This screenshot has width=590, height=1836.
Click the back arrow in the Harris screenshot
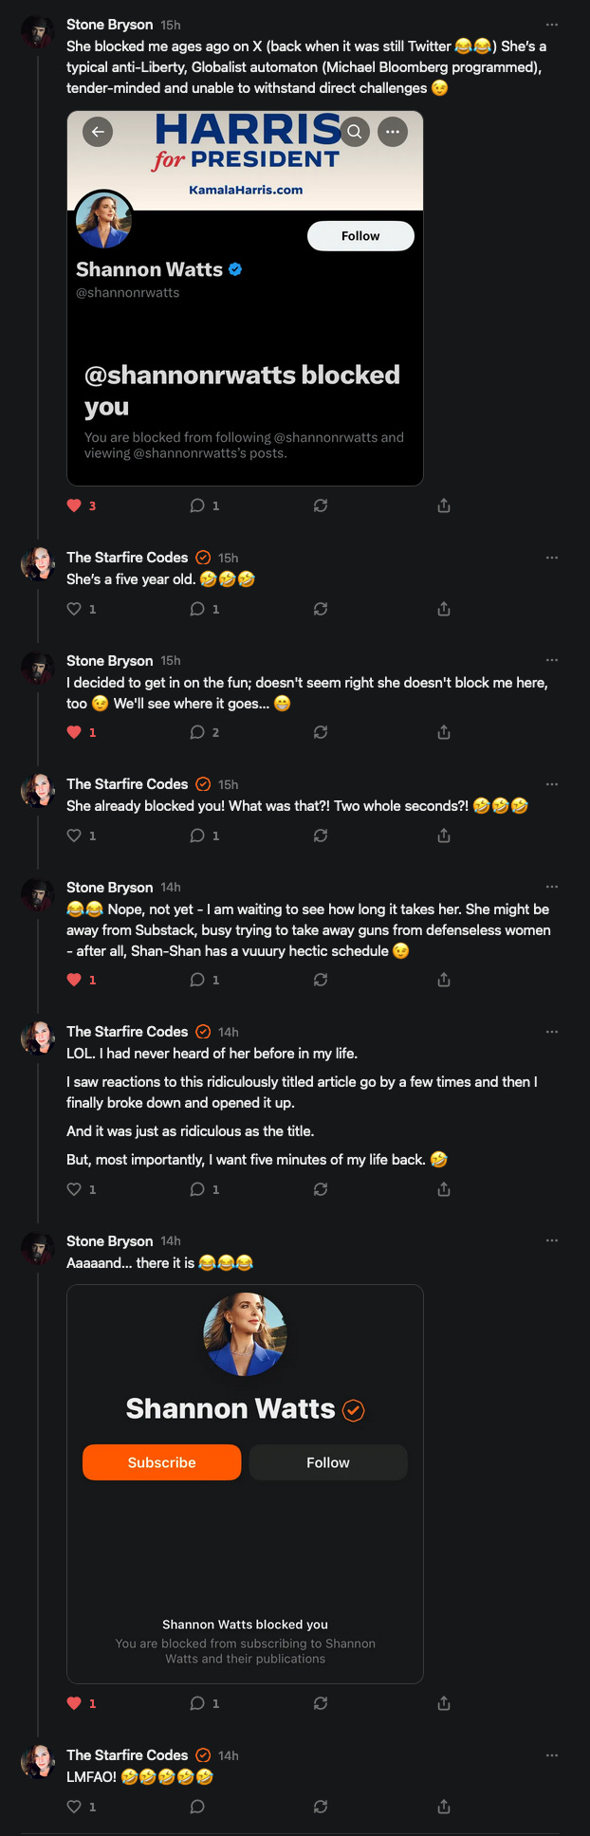(x=98, y=132)
